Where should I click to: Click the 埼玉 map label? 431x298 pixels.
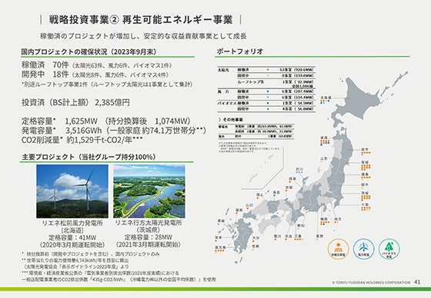[338, 219]
